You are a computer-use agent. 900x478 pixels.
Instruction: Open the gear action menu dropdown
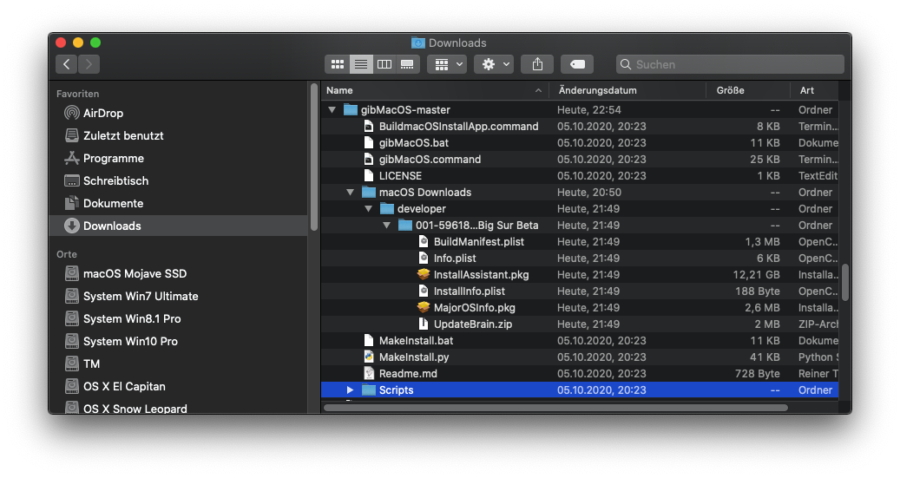pyautogui.click(x=494, y=64)
